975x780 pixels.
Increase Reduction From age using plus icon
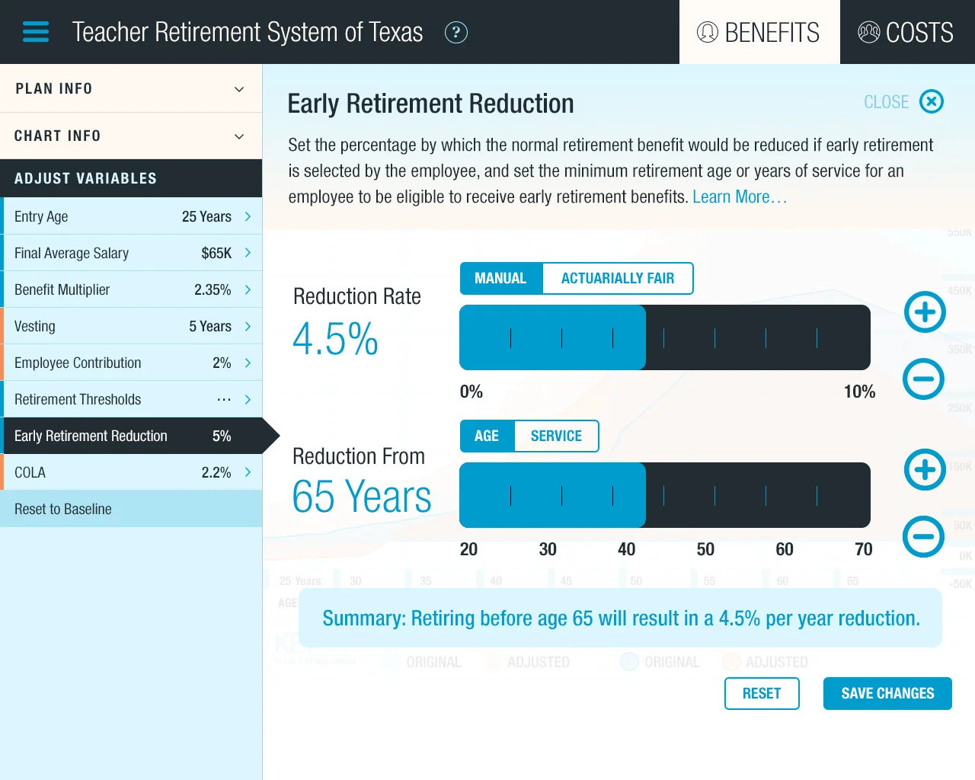(x=924, y=470)
